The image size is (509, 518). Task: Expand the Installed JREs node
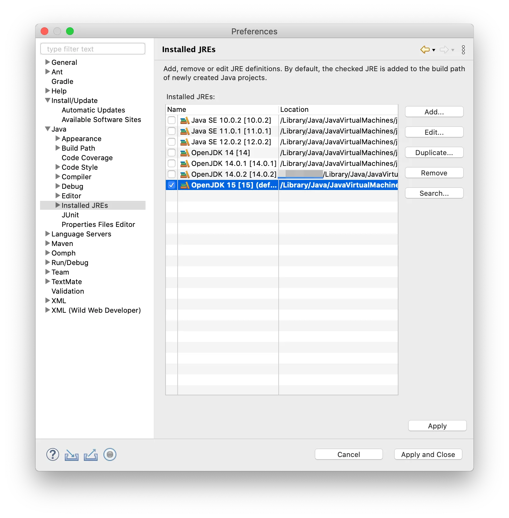click(58, 205)
